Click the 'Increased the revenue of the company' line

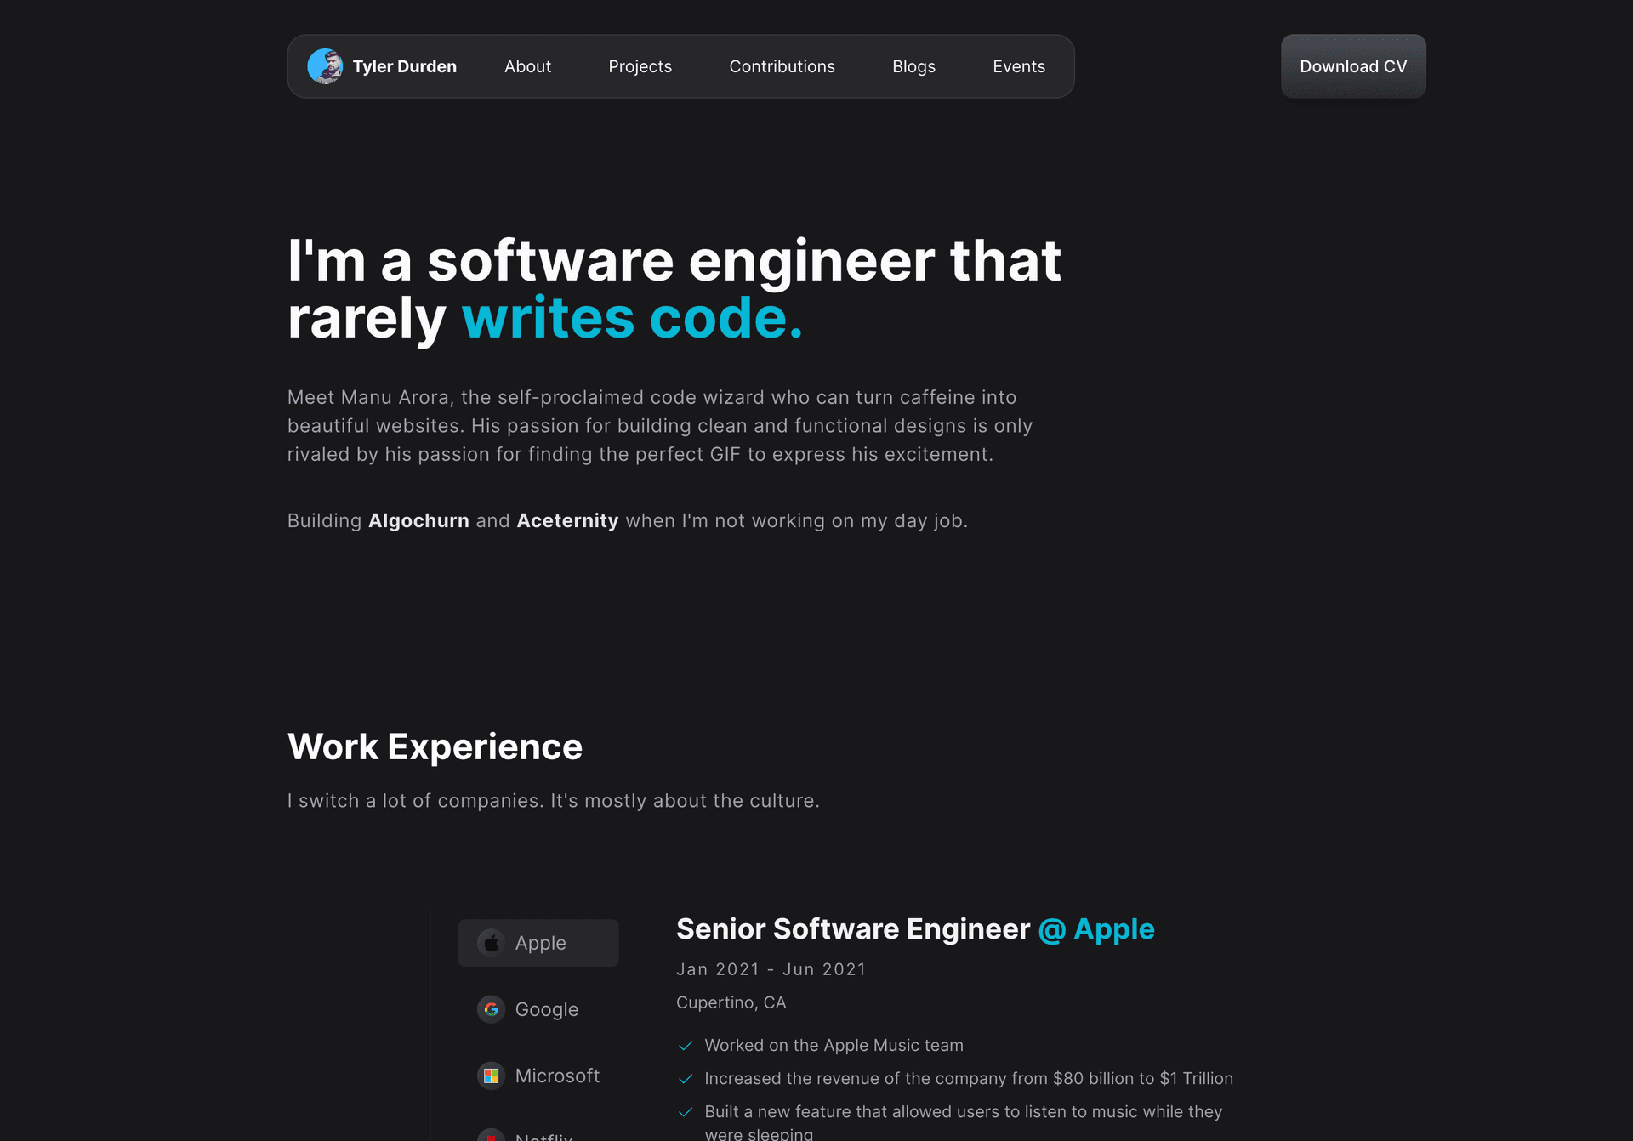(969, 1078)
